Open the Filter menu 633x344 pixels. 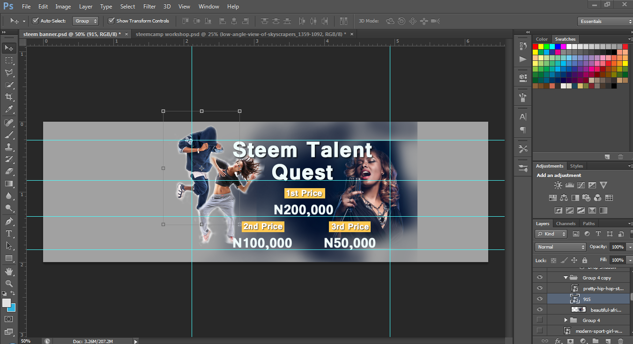(149, 7)
